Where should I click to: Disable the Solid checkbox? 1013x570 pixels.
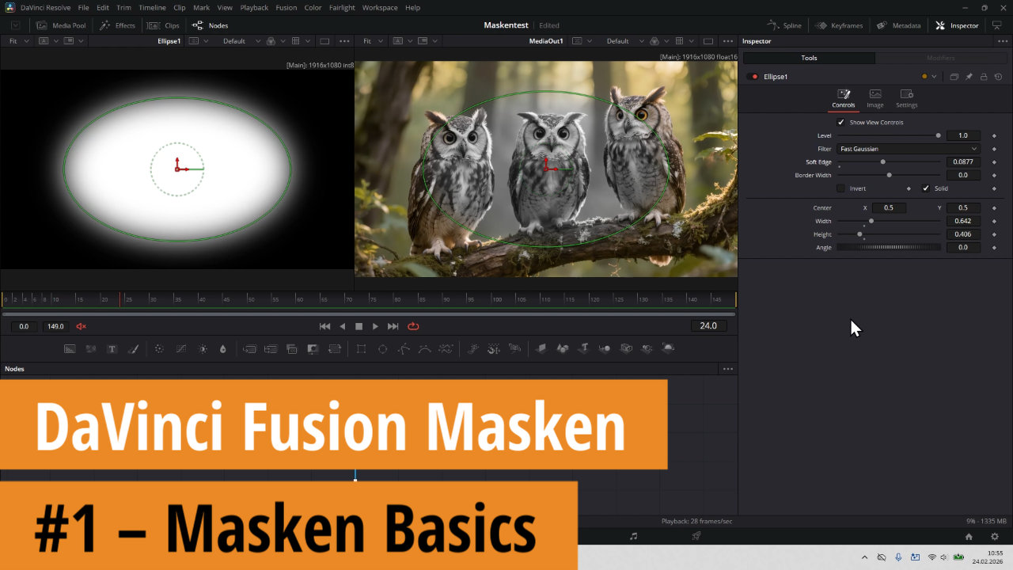926,188
